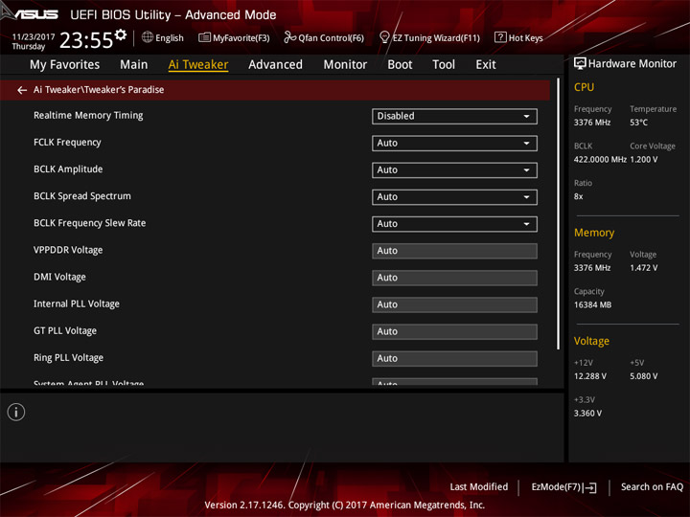Open the BCLK Amplitude dropdown
The width and height of the screenshot is (690, 517).
454,170
